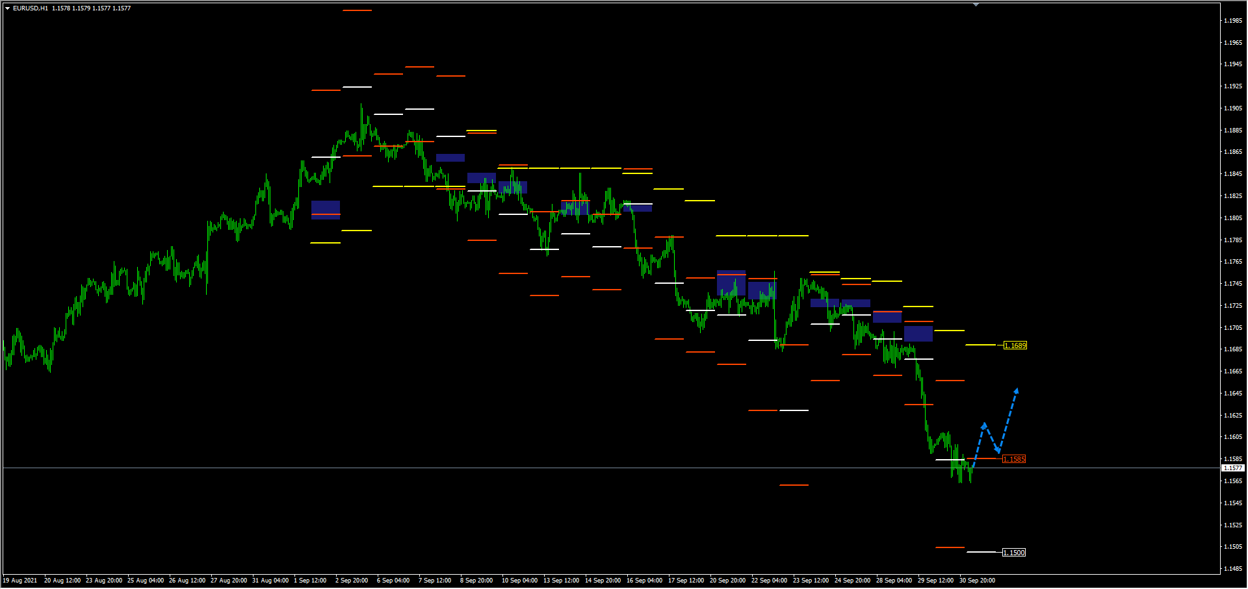Click the OHLC values in chart header
The image size is (1248, 589).
point(91,8)
